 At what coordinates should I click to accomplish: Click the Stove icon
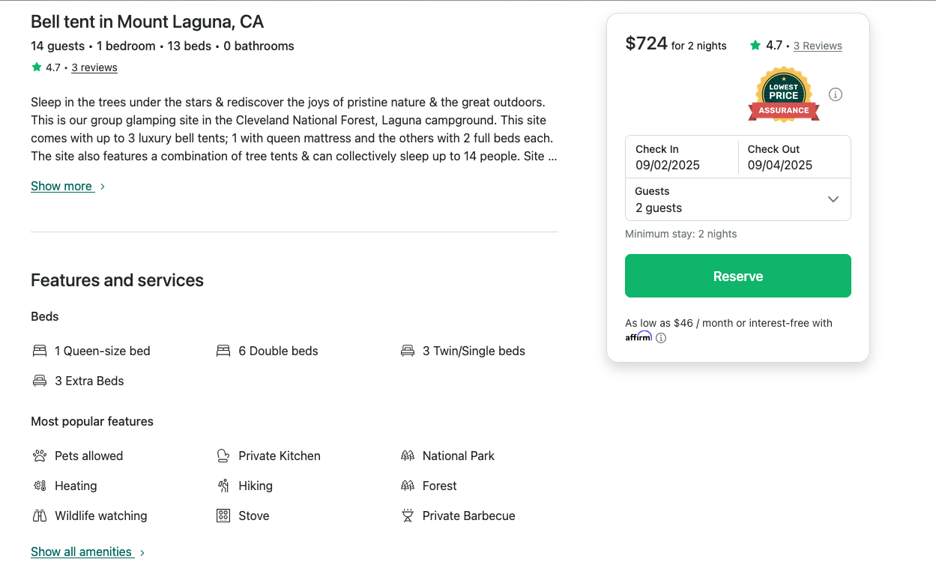tap(223, 516)
